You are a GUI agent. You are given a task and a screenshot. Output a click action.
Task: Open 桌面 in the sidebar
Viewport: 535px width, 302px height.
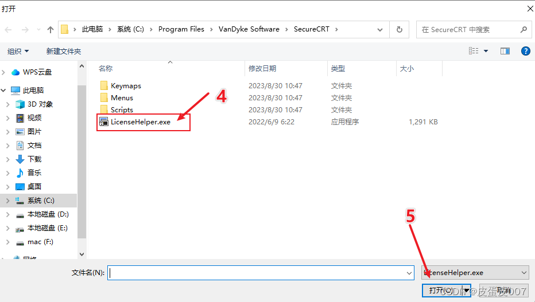(34, 187)
